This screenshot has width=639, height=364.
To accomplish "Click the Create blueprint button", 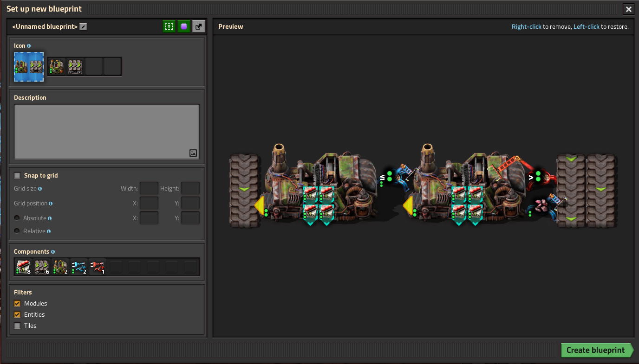I will [x=597, y=350].
